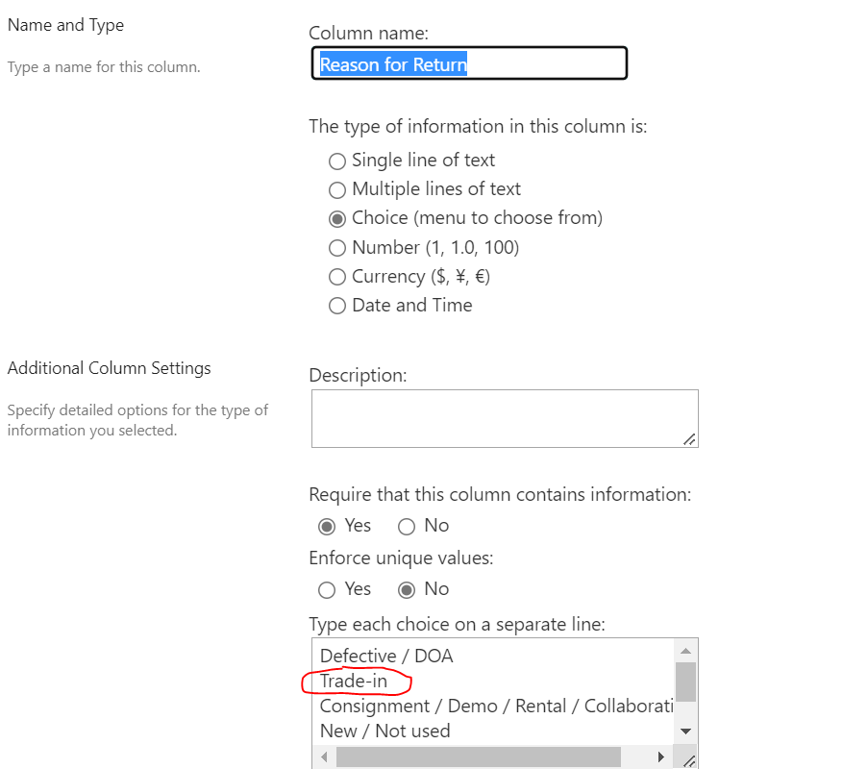Image resolution: width=843 pixels, height=769 pixels.
Task: Click the Description text area
Action: click(x=505, y=418)
